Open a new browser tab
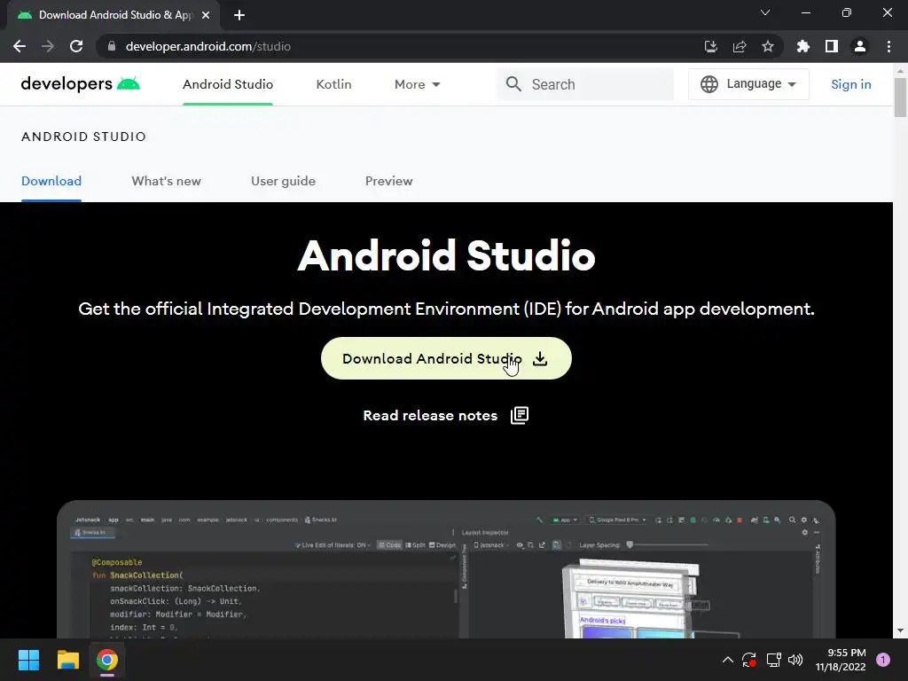 (x=239, y=15)
